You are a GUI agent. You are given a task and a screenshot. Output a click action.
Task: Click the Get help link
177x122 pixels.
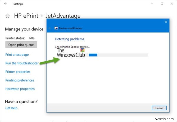(x=11, y=108)
